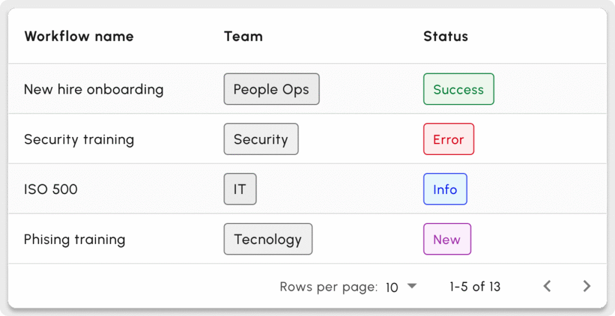Click the Status column header

446,36
